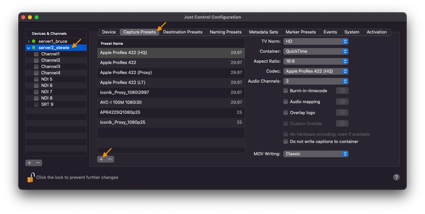Select the Apple ProRes 422 (LT) preset
425x214 pixels.
click(x=171, y=83)
